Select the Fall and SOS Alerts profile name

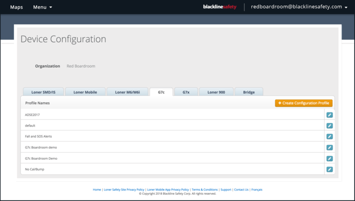click(x=38, y=136)
